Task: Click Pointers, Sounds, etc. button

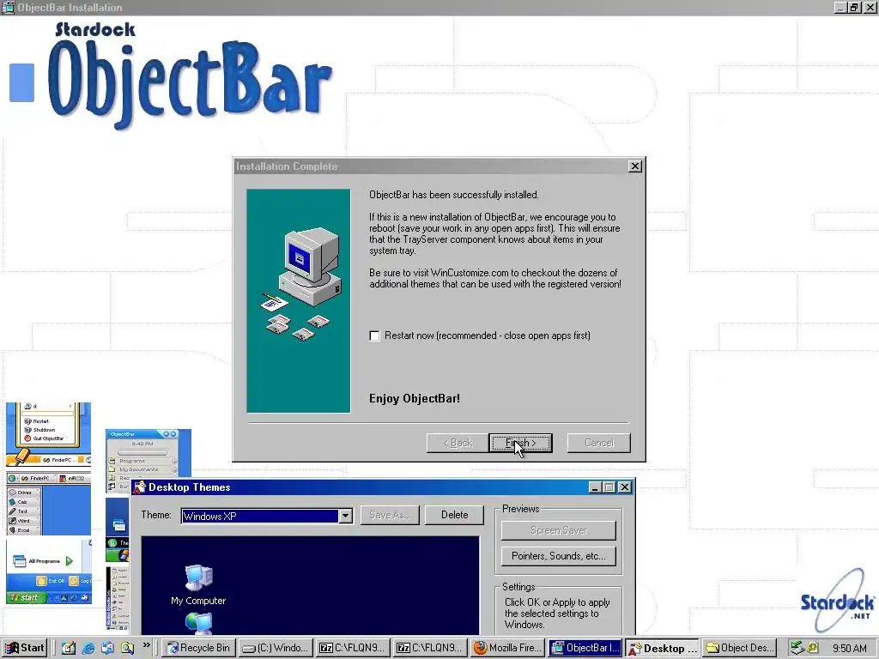Action: (x=558, y=556)
